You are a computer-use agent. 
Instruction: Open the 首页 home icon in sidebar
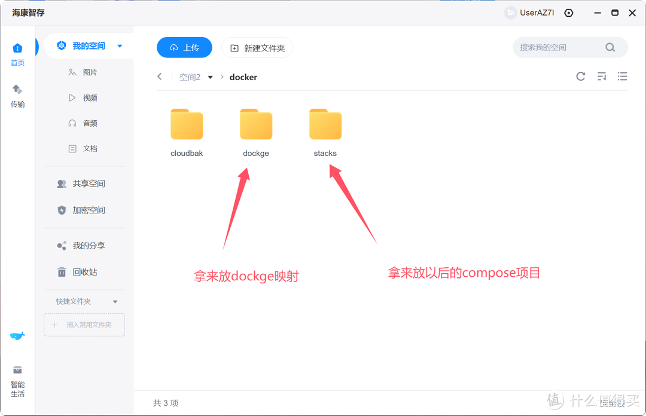[x=17, y=54]
